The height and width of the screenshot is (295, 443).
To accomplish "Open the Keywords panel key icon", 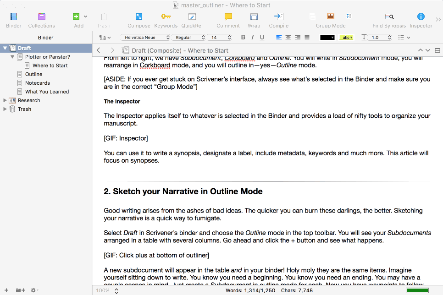I will tap(166, 16).
